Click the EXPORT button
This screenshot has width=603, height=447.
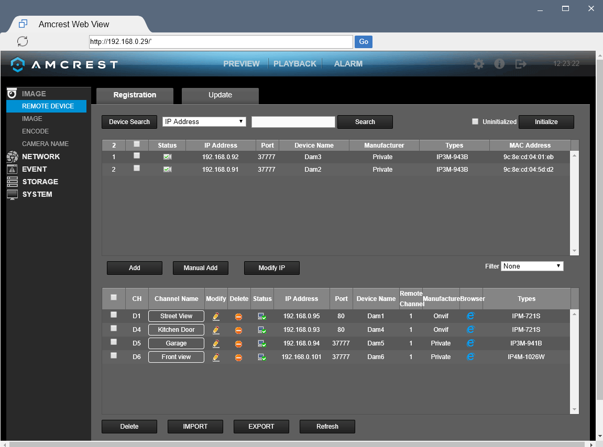(261, 427)
